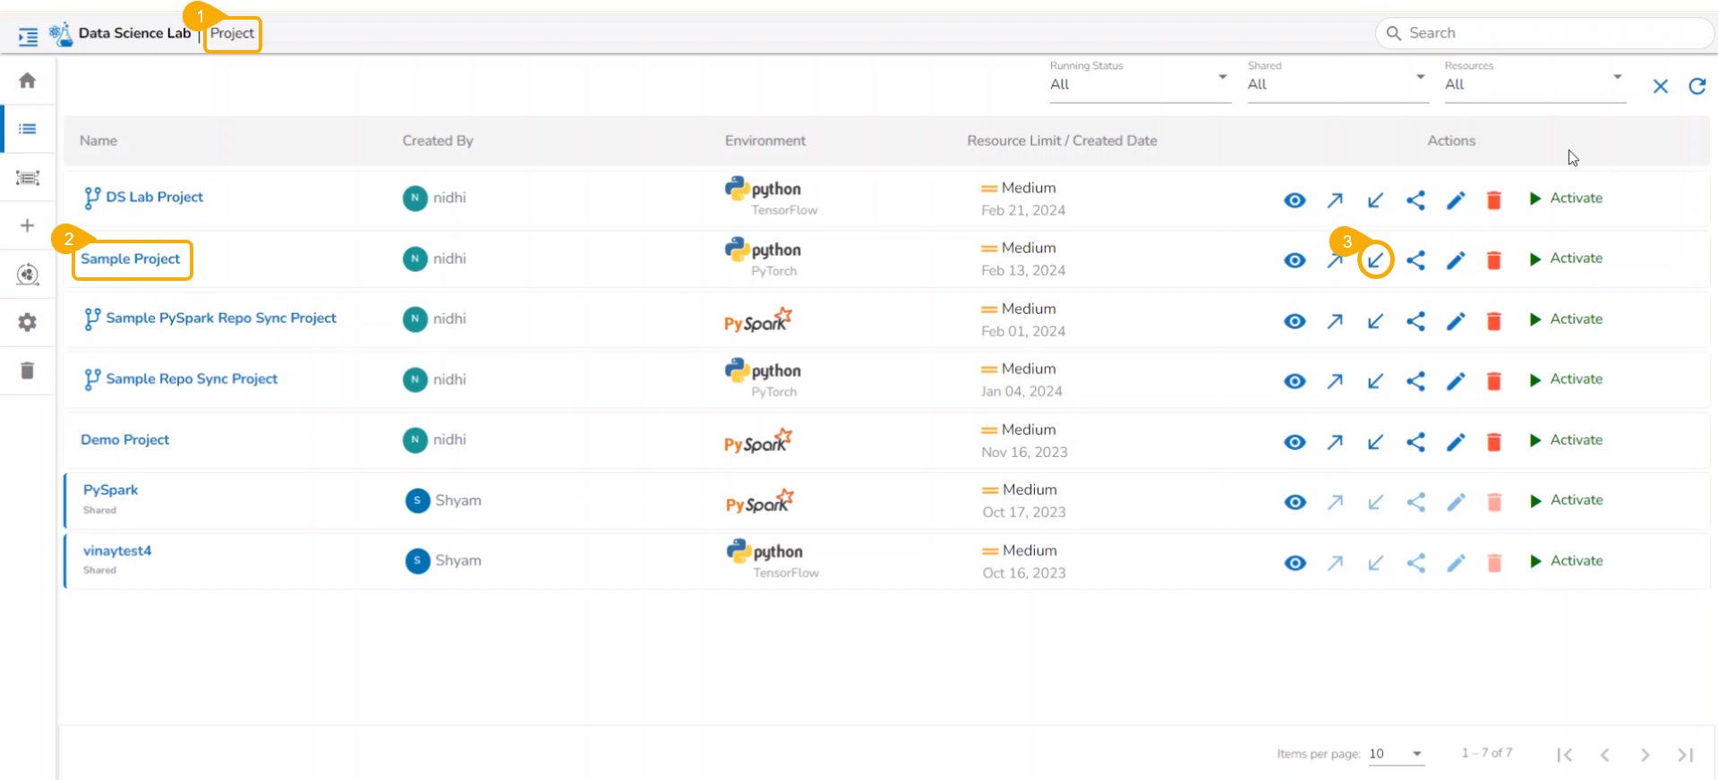Image resolution: width=1718 pixels, height=780 pixels.
Task: Click the plus icon to create a project
Action: (28, 225)
